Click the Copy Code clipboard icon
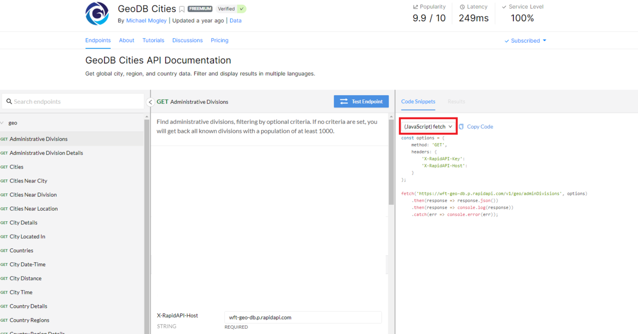Viewport: 638px width, 334px height. pos(461,126)
